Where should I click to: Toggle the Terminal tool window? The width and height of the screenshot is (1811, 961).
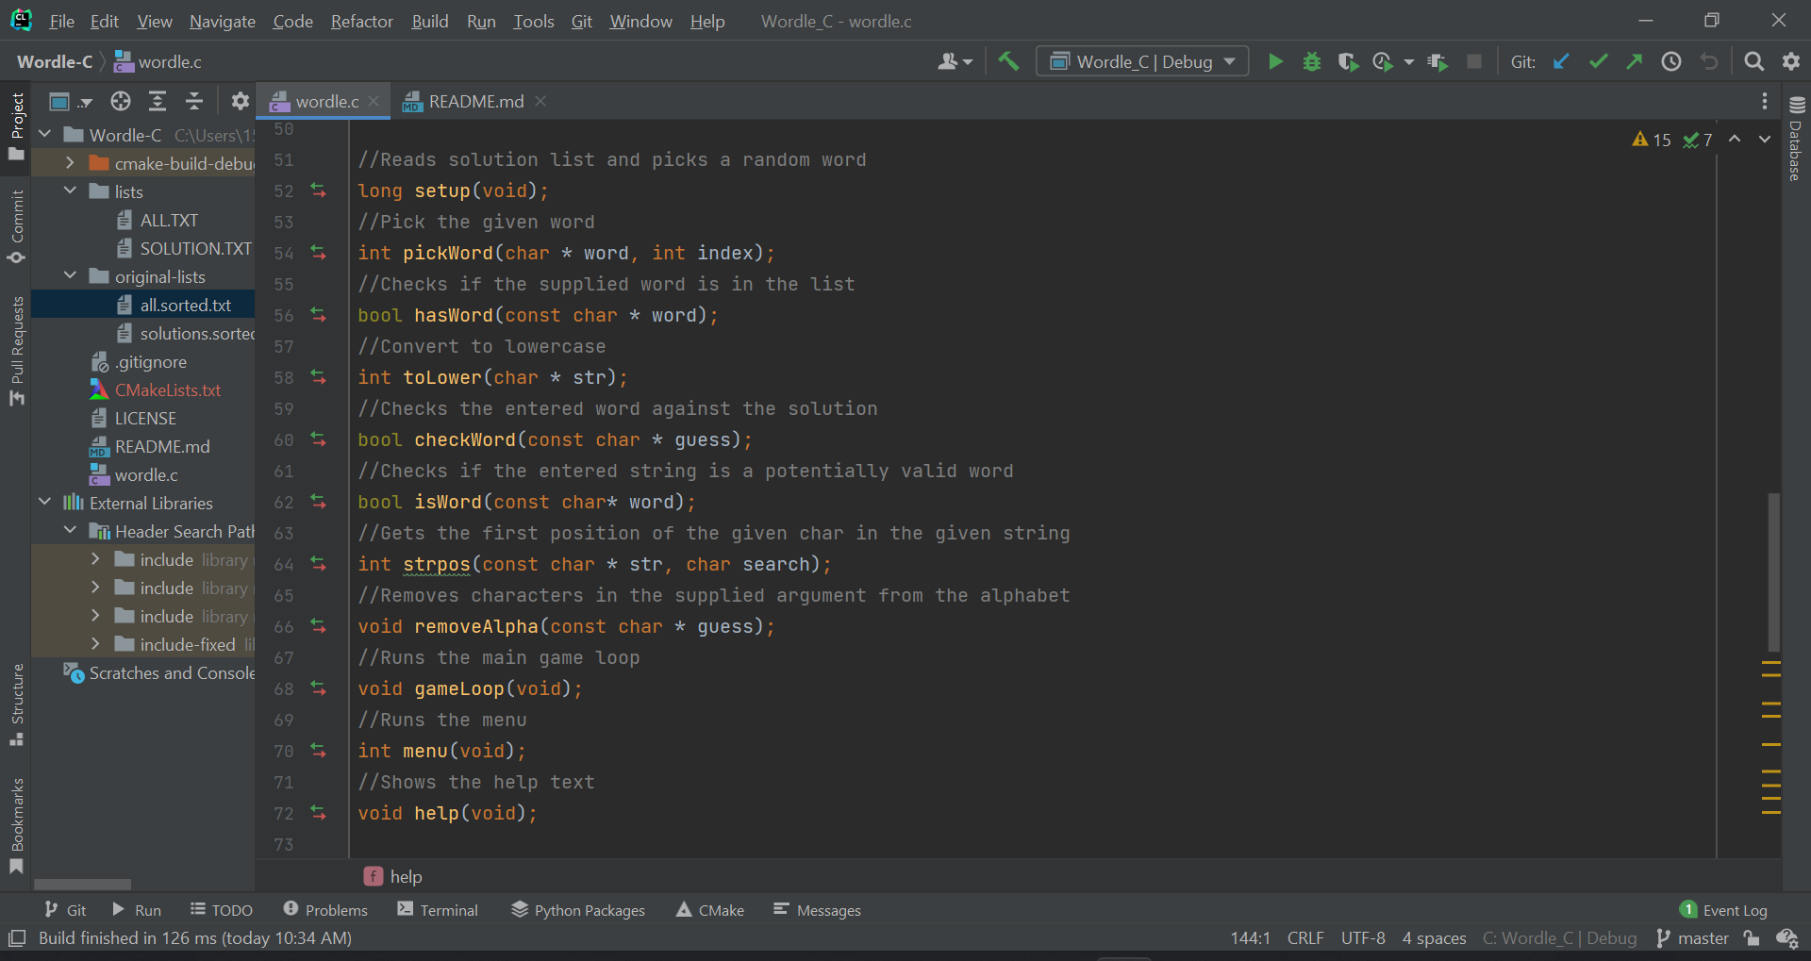(437, 909)
